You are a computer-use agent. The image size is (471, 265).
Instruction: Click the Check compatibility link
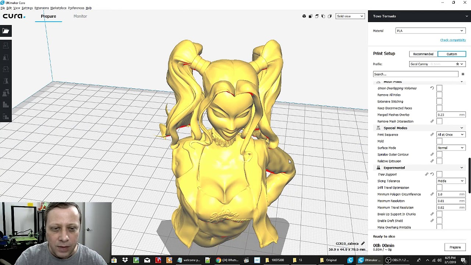coord(453,40)
